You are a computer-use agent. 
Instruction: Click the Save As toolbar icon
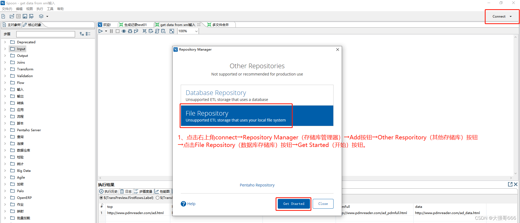coord(31,16)
